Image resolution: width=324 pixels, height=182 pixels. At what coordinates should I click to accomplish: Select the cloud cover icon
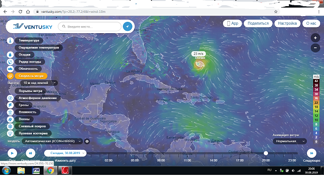point(10,69)
